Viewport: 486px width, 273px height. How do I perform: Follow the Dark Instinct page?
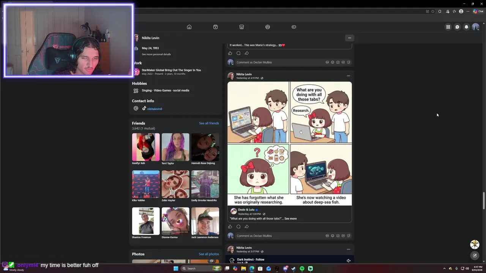coord(260,260)
